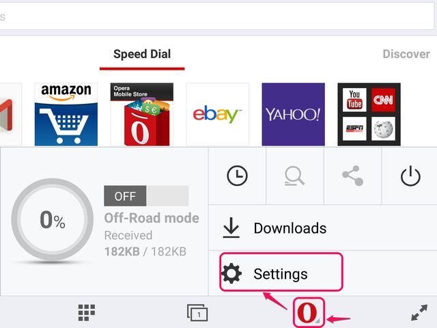This screenshot has width=437, height=328.
Task: Open the Opera Mobile Store tile
Action: tap(142, 114)
